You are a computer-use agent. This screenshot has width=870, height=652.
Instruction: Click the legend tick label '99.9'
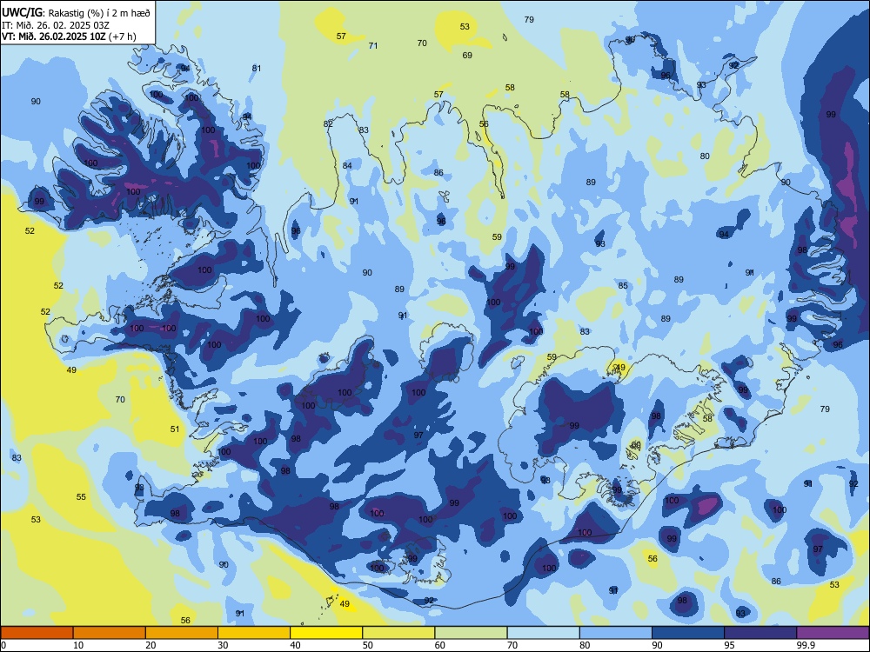pos(806,645)
